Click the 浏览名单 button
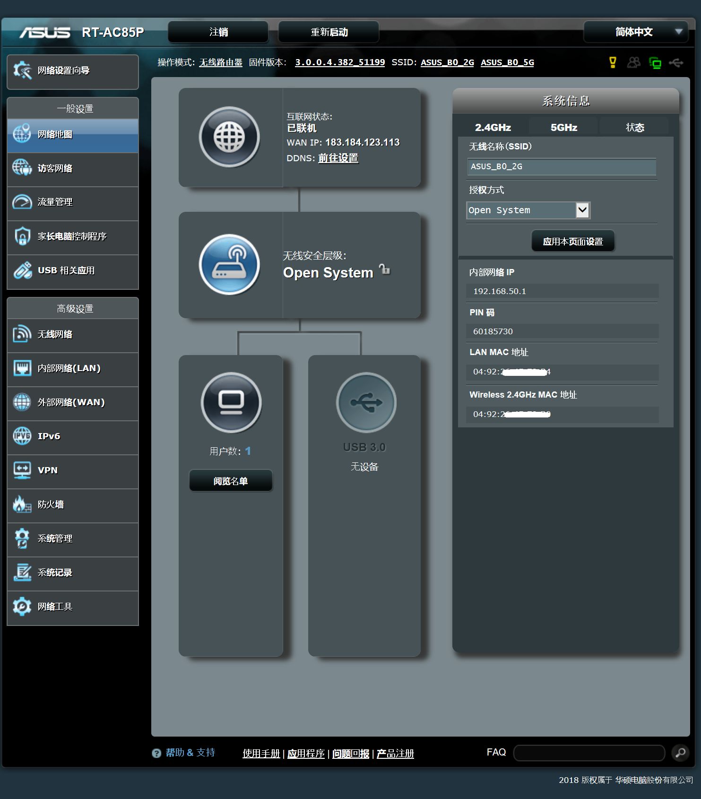 click(231, 481)
